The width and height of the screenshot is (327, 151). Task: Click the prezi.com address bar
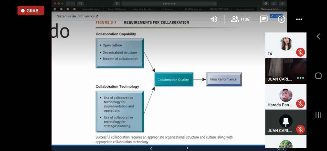tap(169, 4)
